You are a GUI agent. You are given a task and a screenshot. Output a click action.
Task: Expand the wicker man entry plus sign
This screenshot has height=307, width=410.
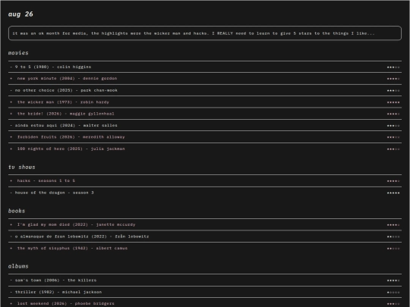tap(11, 102)
